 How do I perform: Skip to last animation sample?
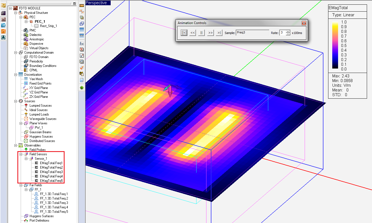(x=219, y=33)
